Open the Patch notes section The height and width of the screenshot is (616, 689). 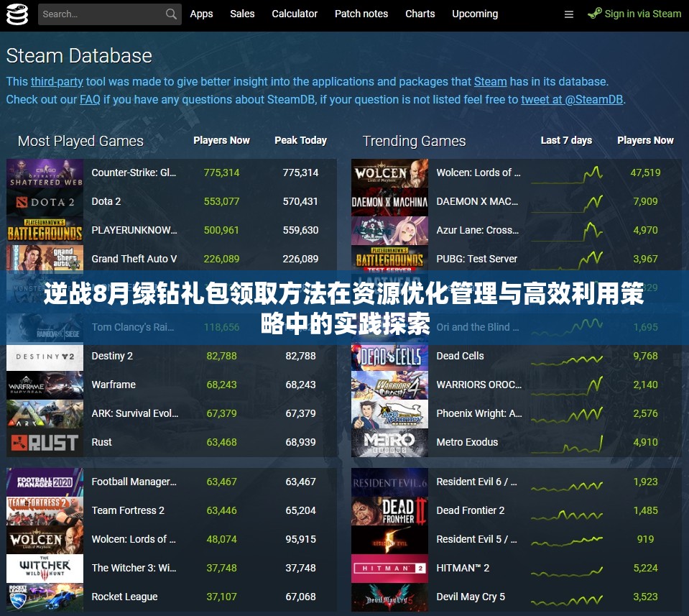click(x=361, y=14)
